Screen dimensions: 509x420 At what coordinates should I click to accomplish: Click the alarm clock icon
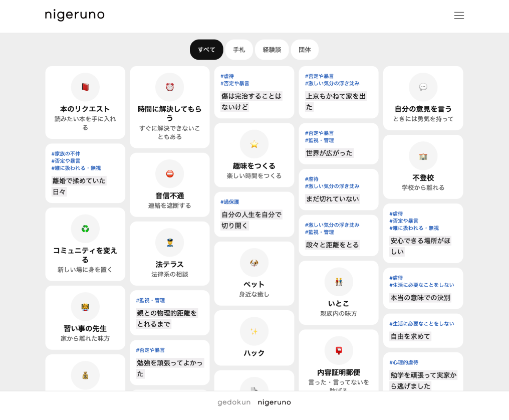(x=170, y=87)
